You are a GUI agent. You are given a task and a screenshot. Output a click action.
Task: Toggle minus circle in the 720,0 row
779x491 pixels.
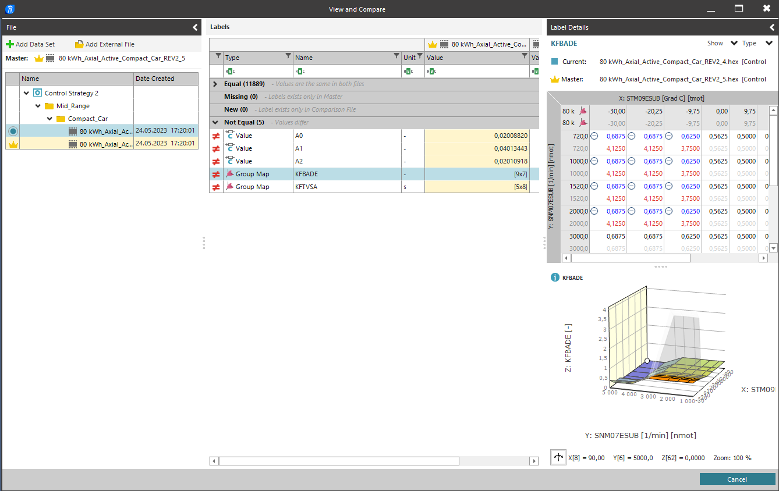click(x=594, y=136)
